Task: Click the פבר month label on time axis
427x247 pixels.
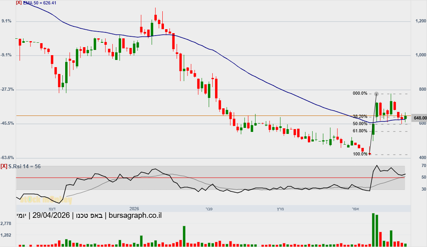Action: tap(209, 209)
